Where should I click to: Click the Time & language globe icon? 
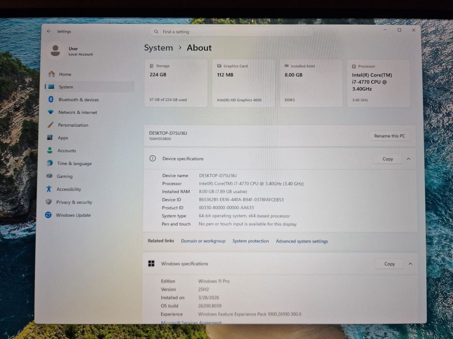50,163
